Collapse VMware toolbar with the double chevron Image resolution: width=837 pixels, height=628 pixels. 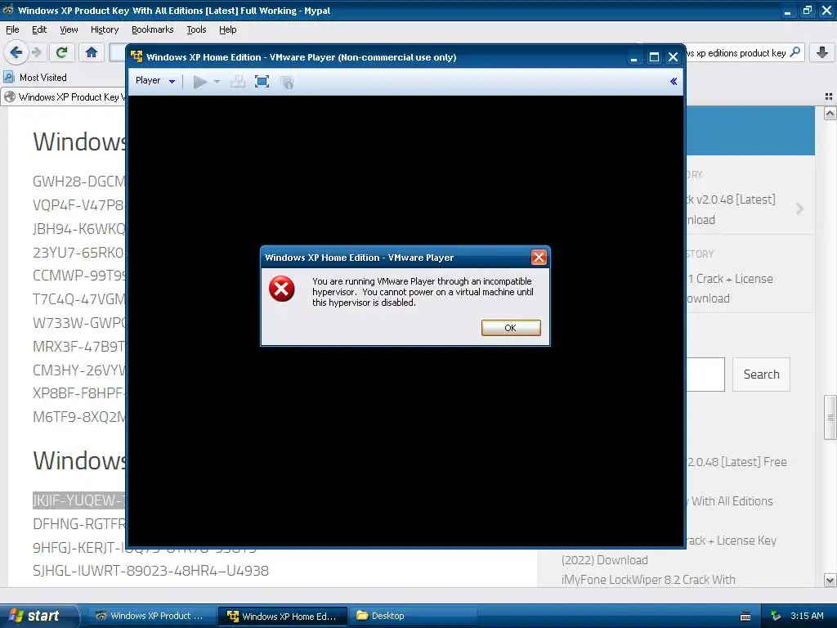coord(674,81)
